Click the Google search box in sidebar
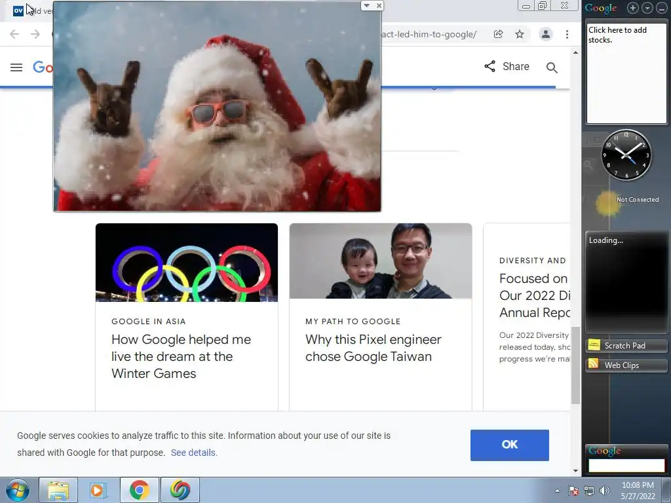Image resolution: width=671 pixels, height=503 pixels. coord(626,466)
